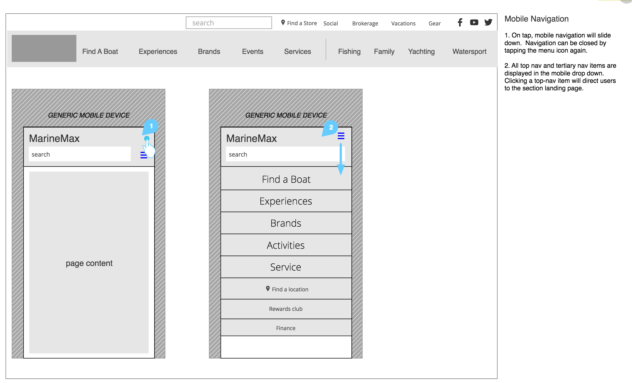
Task: Click map pin beside Find a Store
Action: click(283, 23)
